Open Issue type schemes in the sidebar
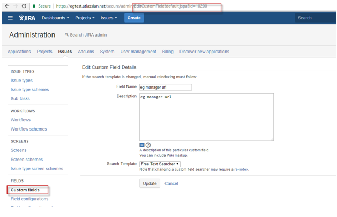Viewport: 337px width, 217px height. (x=29, y=89)
